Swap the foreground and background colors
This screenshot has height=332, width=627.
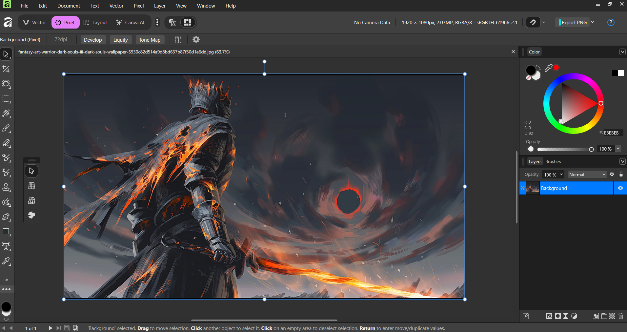pyautogui.click(x=539, y=68)
